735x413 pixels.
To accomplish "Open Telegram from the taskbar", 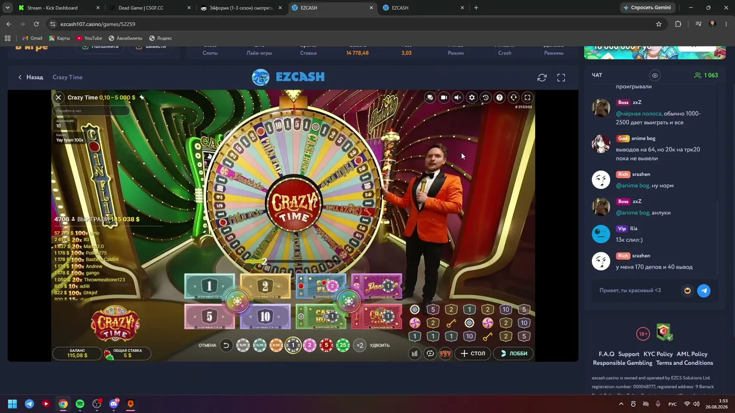I will 29,404.
